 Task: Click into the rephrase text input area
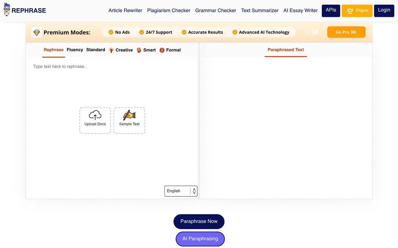[112, 86]
